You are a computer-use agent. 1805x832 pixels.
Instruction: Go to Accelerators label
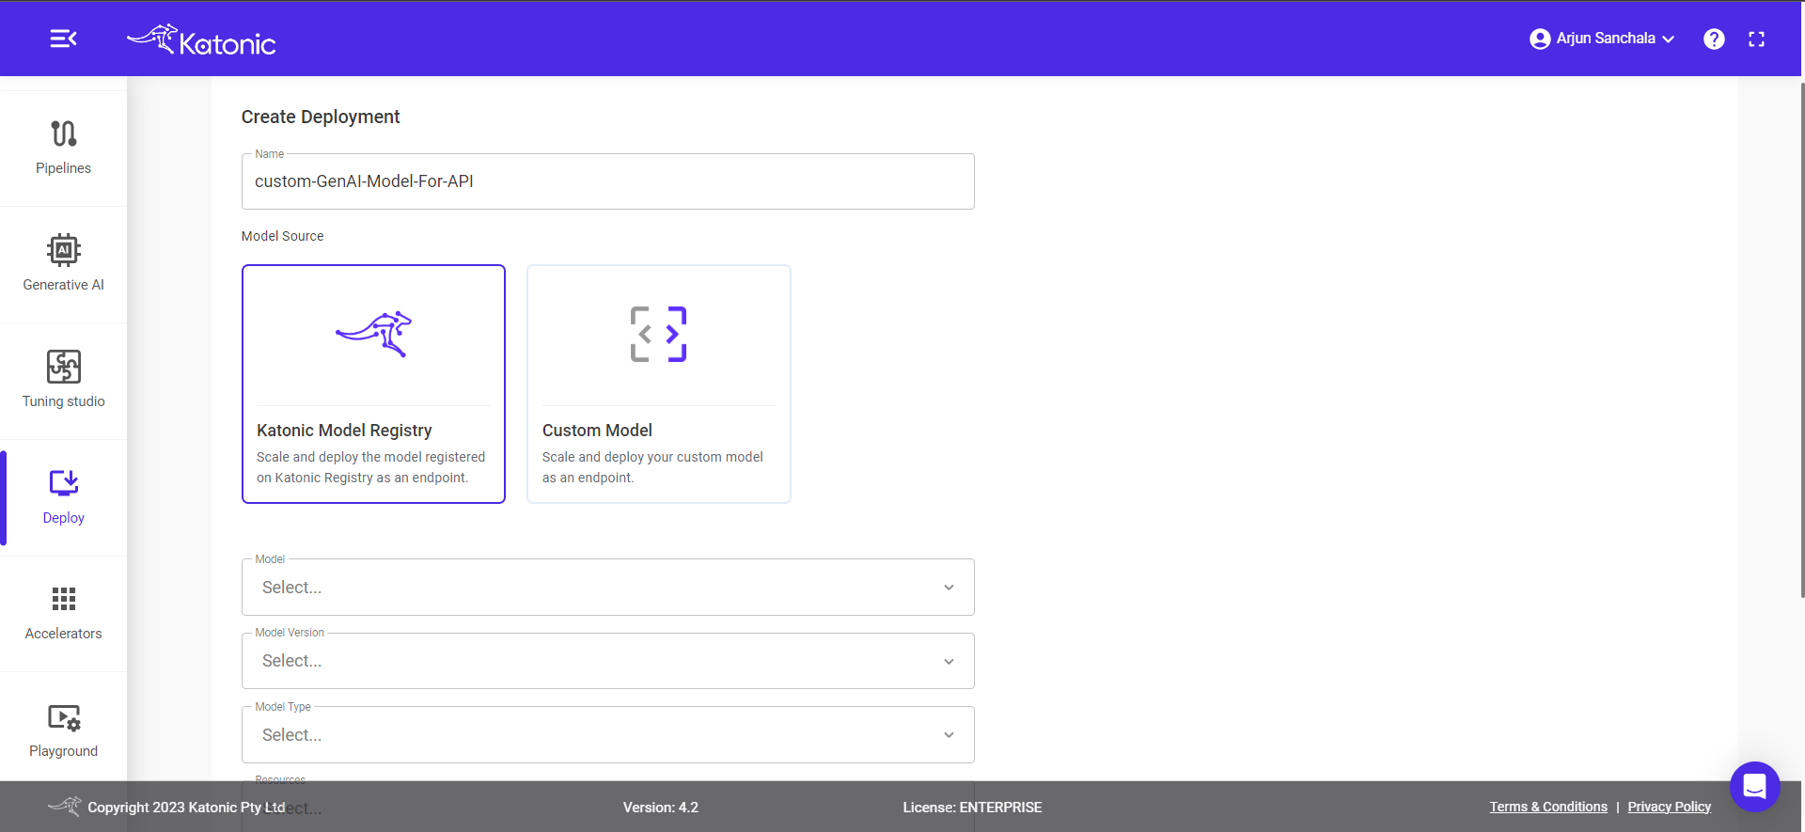click(64, 634)
